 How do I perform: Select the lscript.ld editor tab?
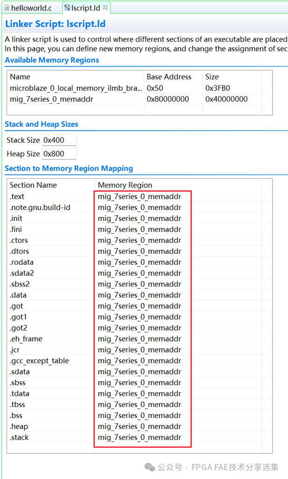click(x=86, y=8)
